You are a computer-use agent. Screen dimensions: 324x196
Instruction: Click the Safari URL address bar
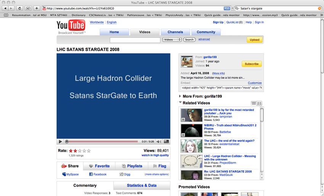(132, 8)
